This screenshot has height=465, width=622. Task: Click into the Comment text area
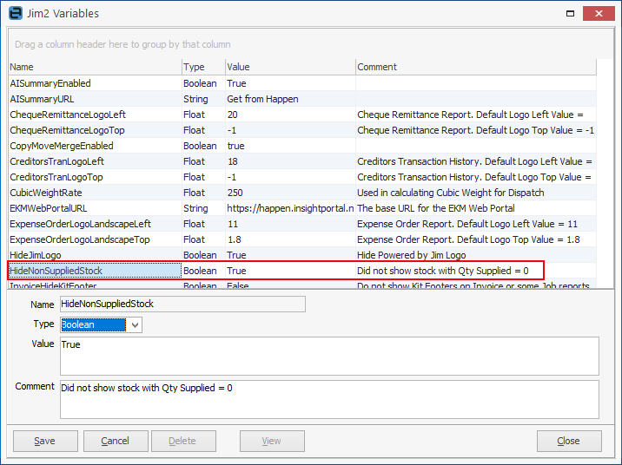coord(329,399)
